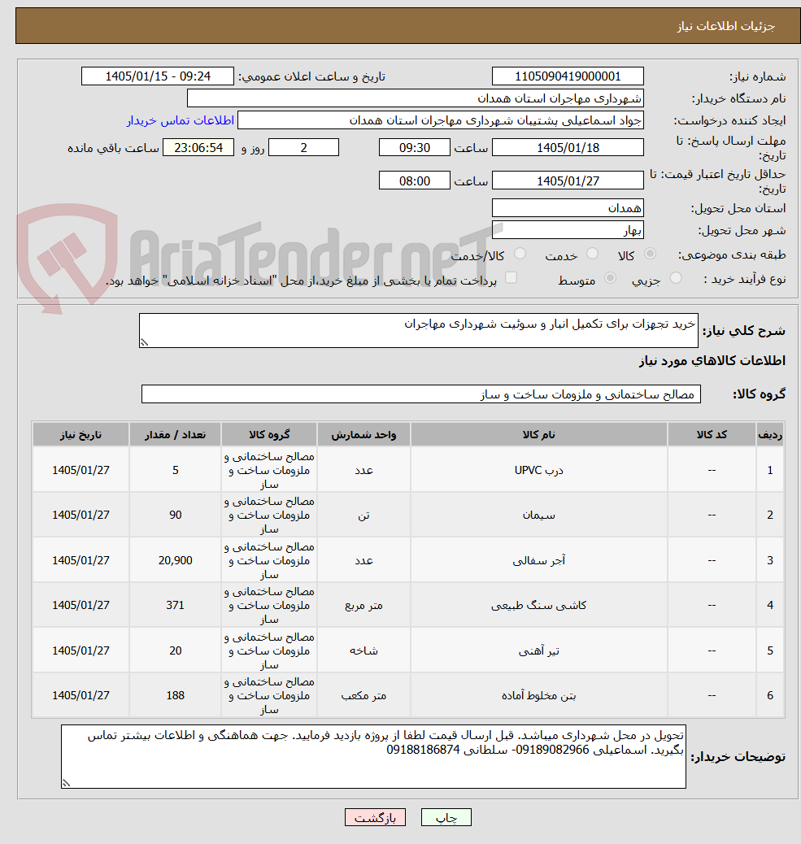Click unit شاخه in تیر آهنی row
Screen dimensions: 801x844
363,650
